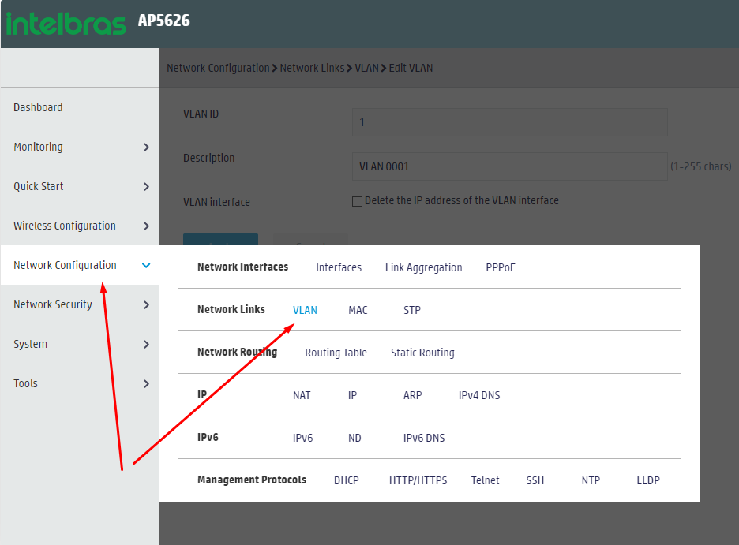Expand the Quick Start chevron
This screenshot has height=545, width=739.
(x=147, y=187)
